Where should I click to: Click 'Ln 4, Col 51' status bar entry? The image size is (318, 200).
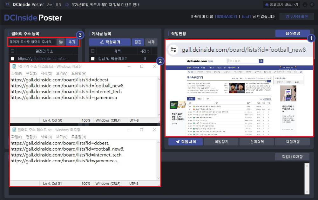click(x=52, y=184)
